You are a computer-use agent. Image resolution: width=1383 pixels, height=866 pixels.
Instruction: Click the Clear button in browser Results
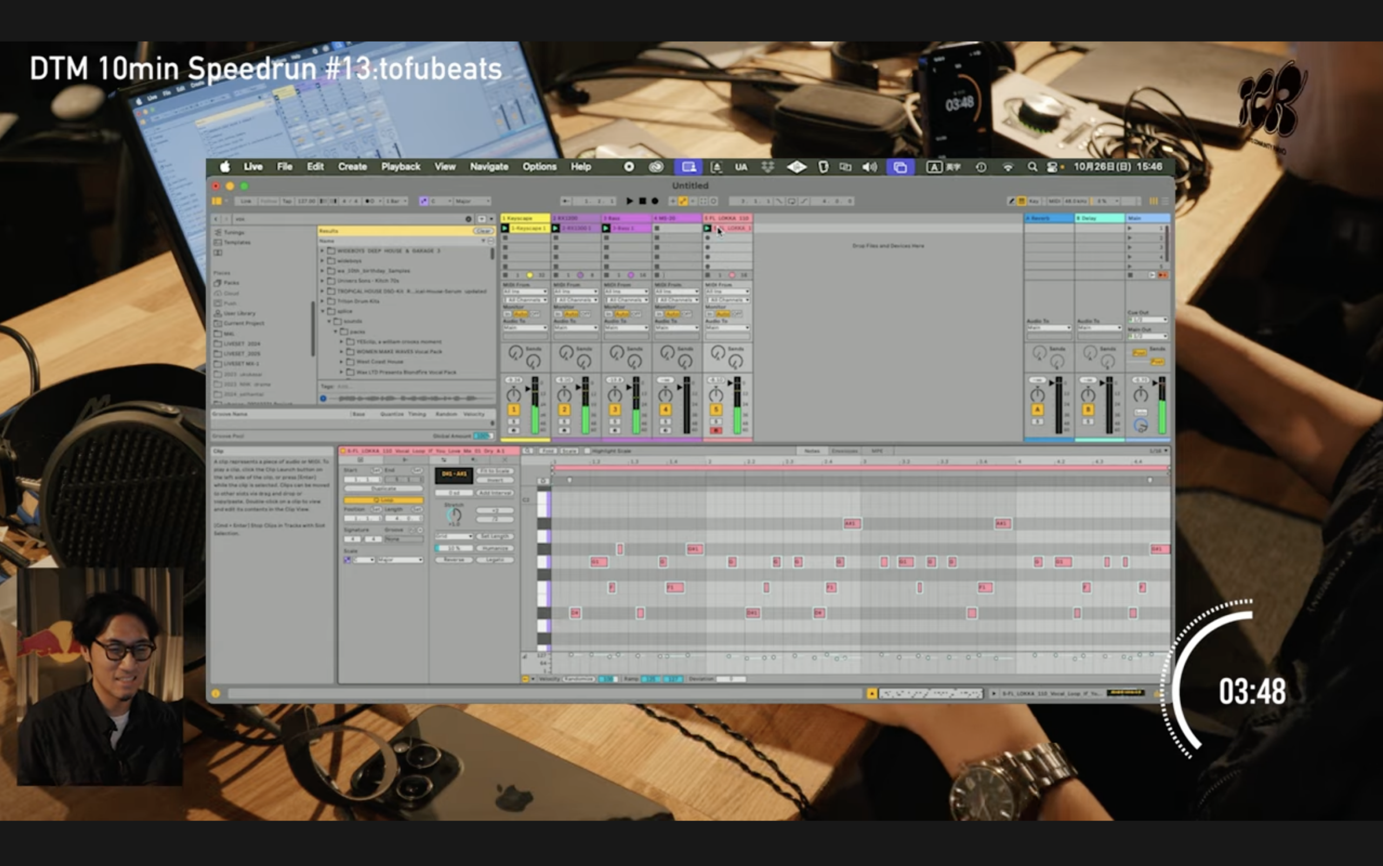pos(483,231)
